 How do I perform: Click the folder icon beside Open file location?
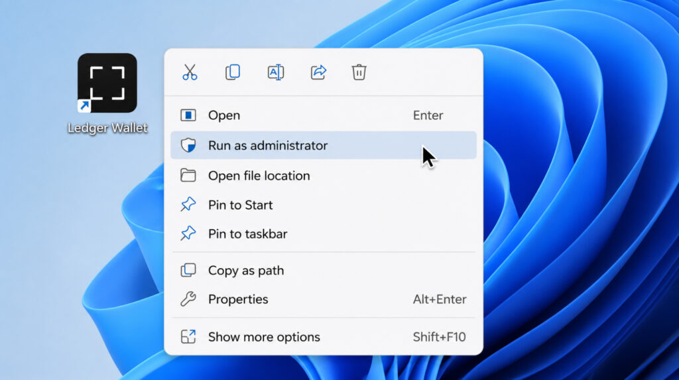[188, 176]
